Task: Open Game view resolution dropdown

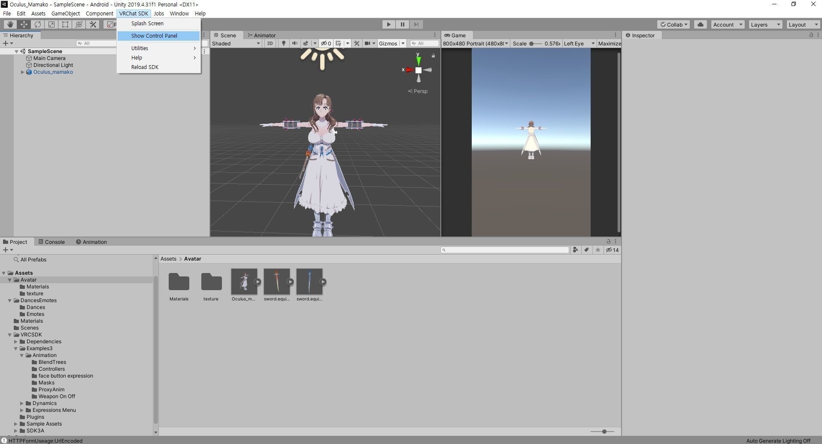Action: (476, 43)
